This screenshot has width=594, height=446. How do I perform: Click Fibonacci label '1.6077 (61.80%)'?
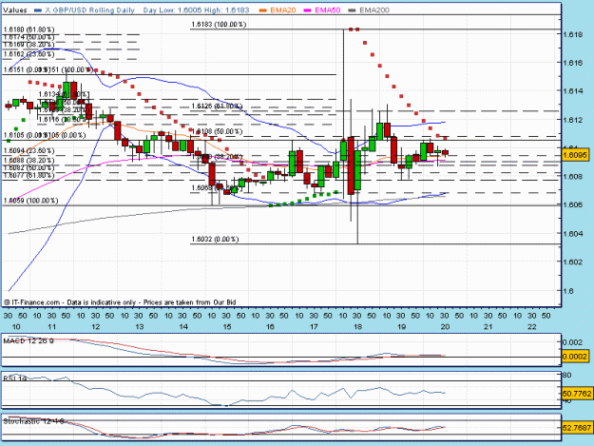29,175
